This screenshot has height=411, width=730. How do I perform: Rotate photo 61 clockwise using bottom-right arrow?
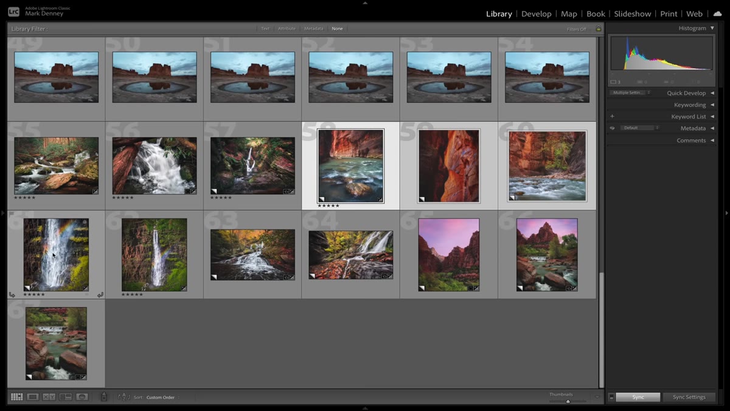pos(100,295)
